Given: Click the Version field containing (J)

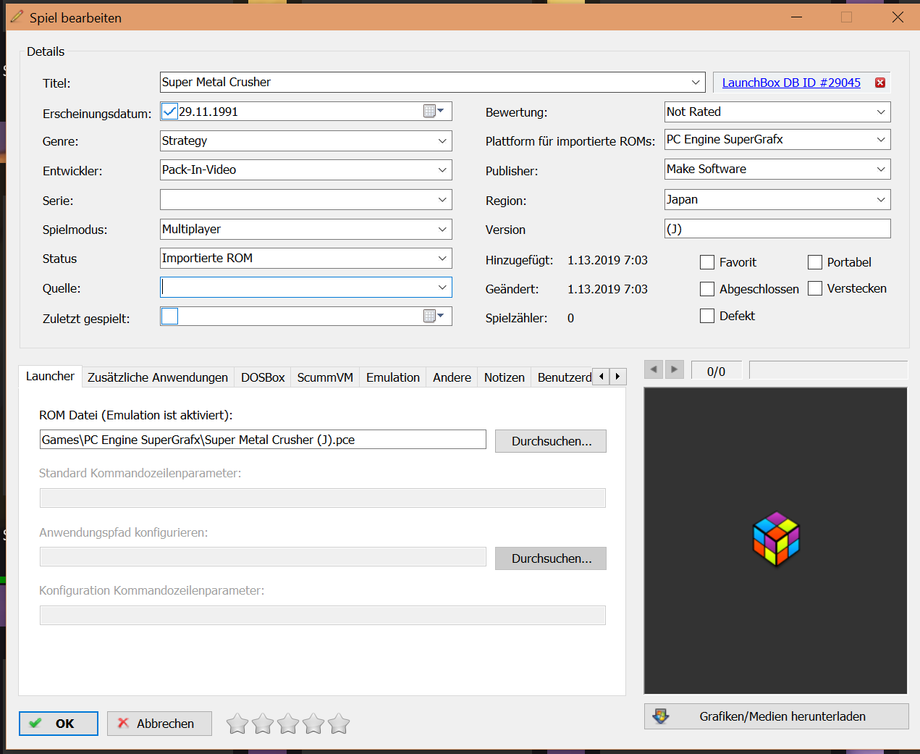Looking at the screenshot, I should 777,229.
